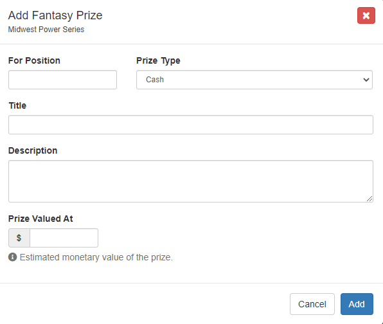Click the For Position label
Screen dimensions: 383x324
[x=34, y=60]
